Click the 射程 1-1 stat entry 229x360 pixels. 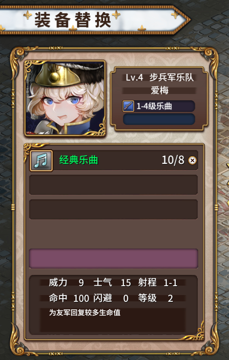tap(158, 283)
